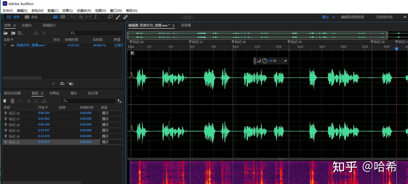The image size is (408, 184).
Task: Select the 编辑音频到视频 workspace
Action: click(x=352, y=17)
